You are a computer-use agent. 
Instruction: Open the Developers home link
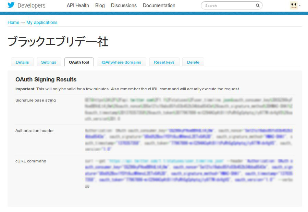coord(32,5)
